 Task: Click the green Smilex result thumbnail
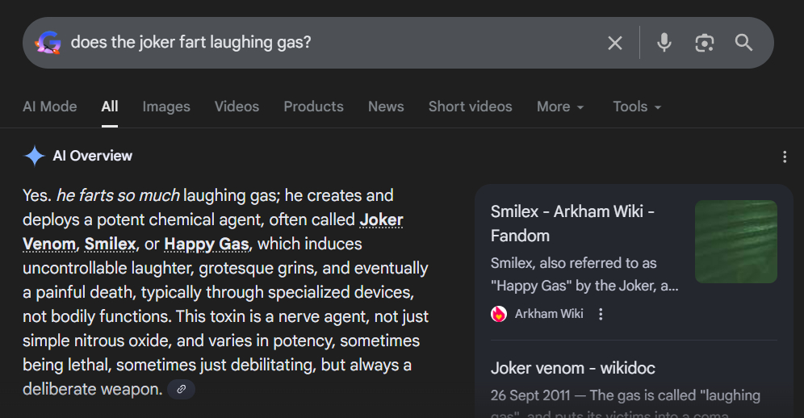tap(735, 241)
